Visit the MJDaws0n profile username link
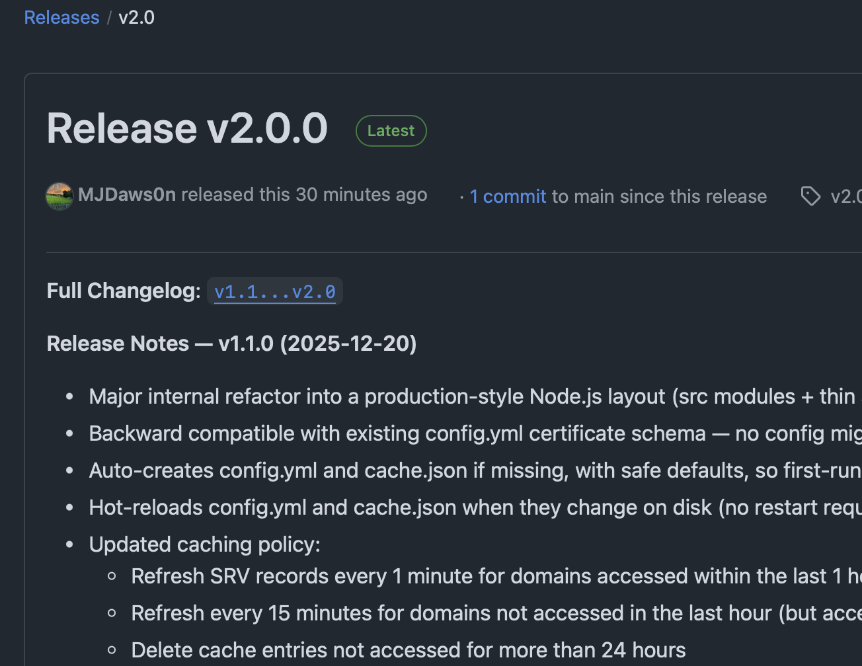 tap(127, 195)
